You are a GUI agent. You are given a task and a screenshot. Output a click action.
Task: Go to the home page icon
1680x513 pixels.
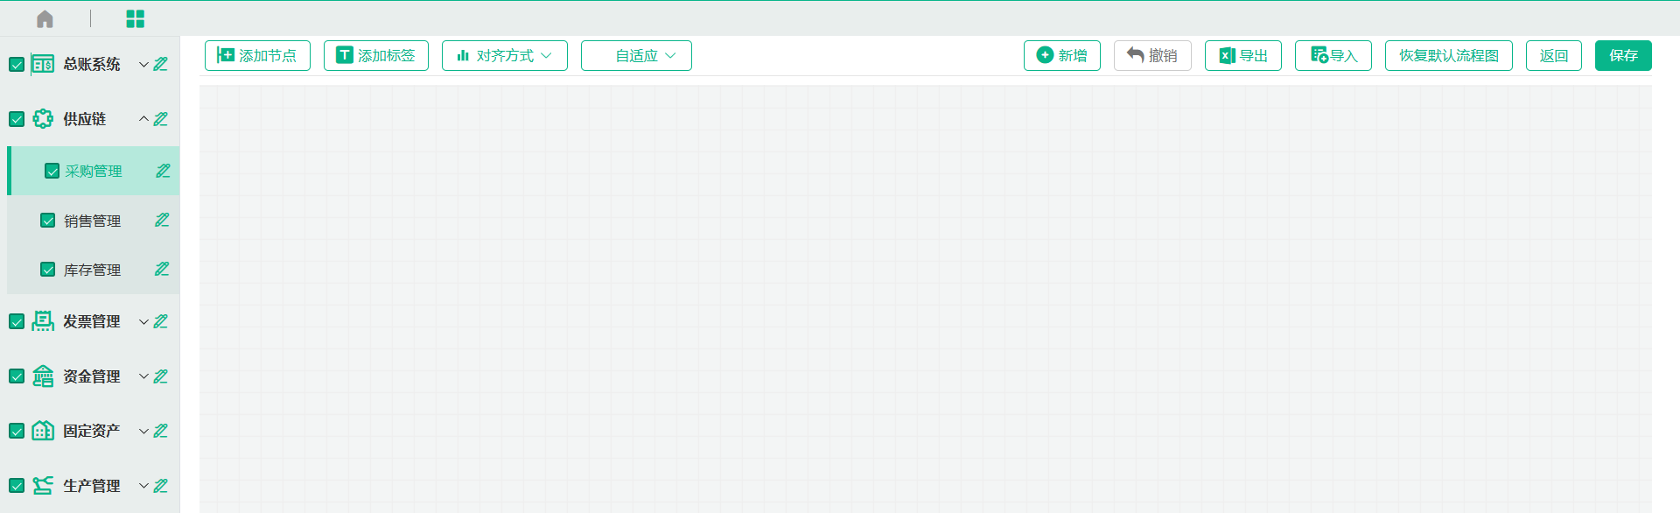click(45, 18)
